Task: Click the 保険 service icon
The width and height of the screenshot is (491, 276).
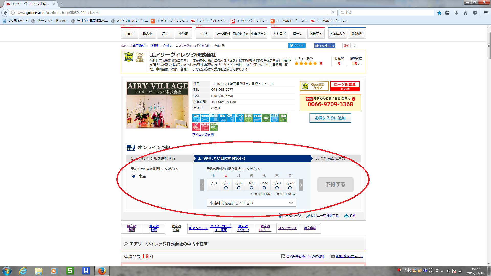Action: (x=231, y=118)
